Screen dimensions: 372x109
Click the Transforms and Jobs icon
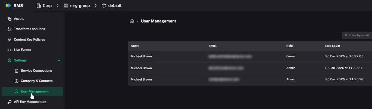tap(9, 29)
